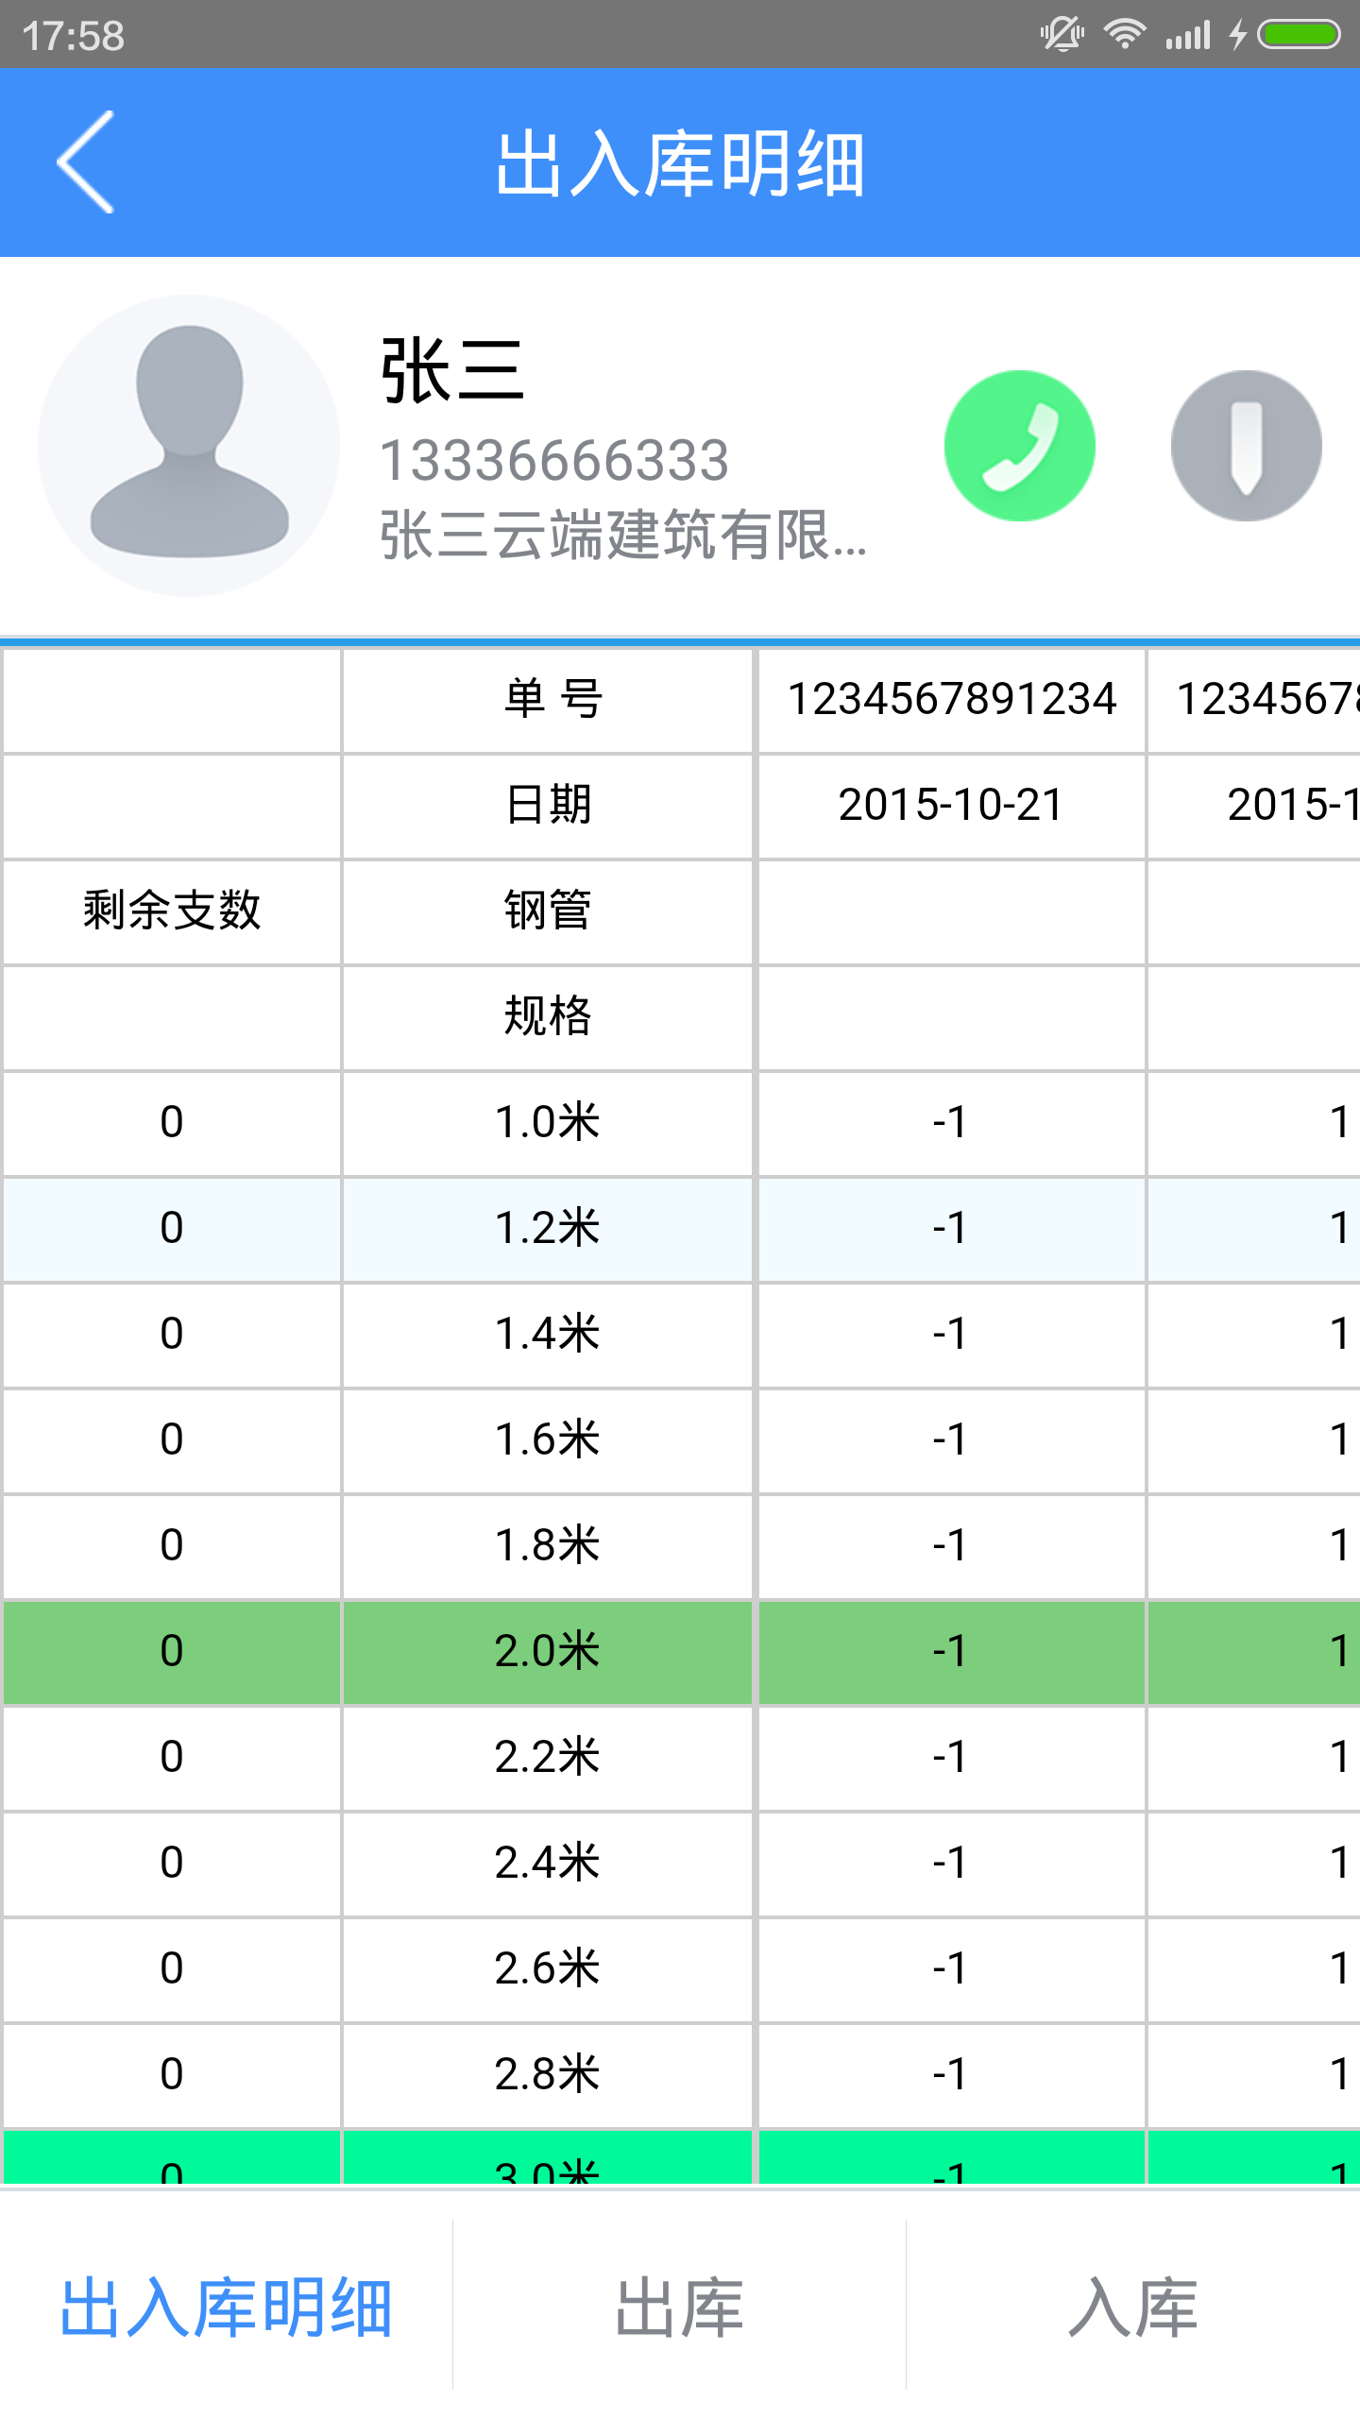The image size is (1360, 2418).
Task: Tap remaining count 0 in 1.4米 row
Action: (x=172, y=1335)
